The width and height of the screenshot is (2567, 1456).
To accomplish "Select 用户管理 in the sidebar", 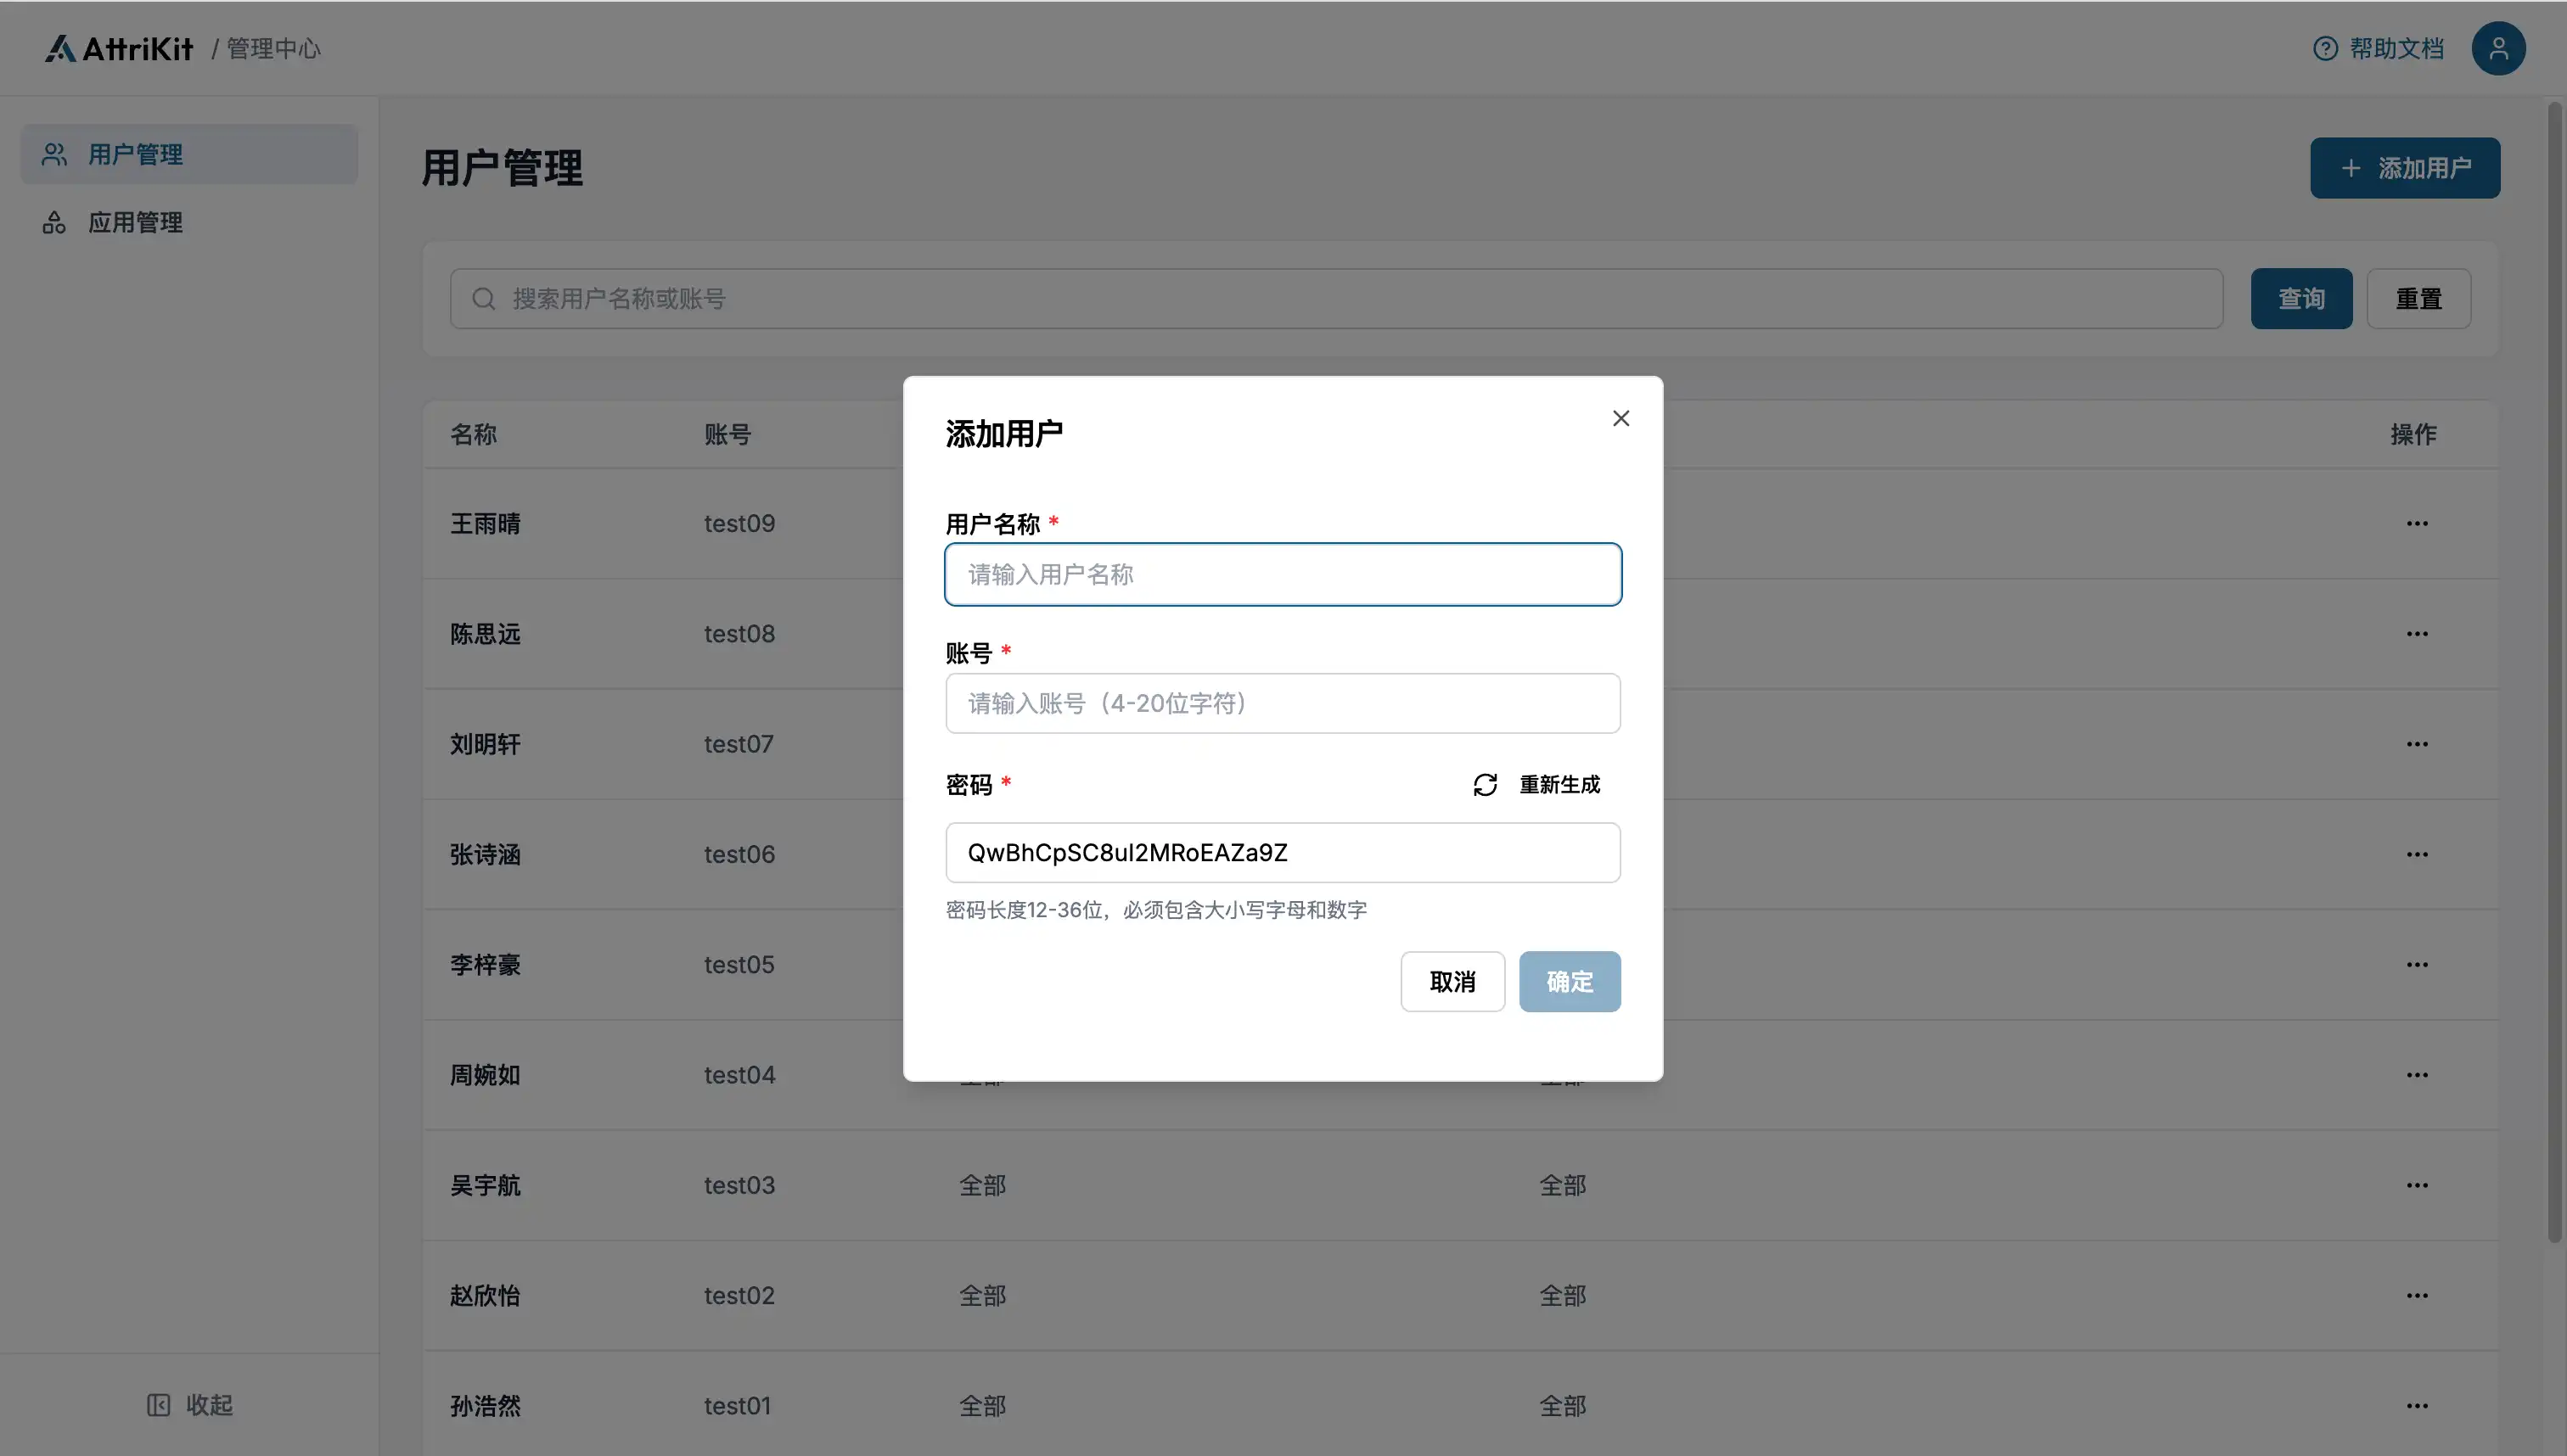I will coord(135,154).
